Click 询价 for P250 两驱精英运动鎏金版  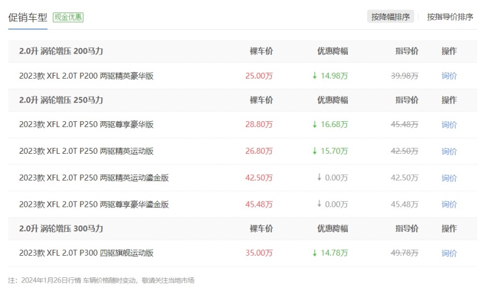point(449,178)
